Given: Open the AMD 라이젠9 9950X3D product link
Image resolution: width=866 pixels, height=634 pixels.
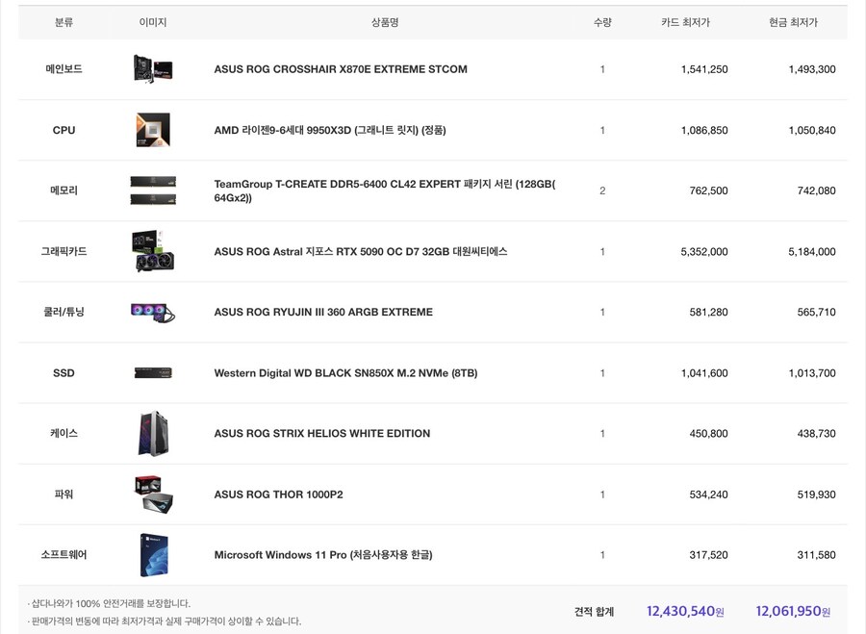Looking at the screenshot, I should click(x=330, y=130).
